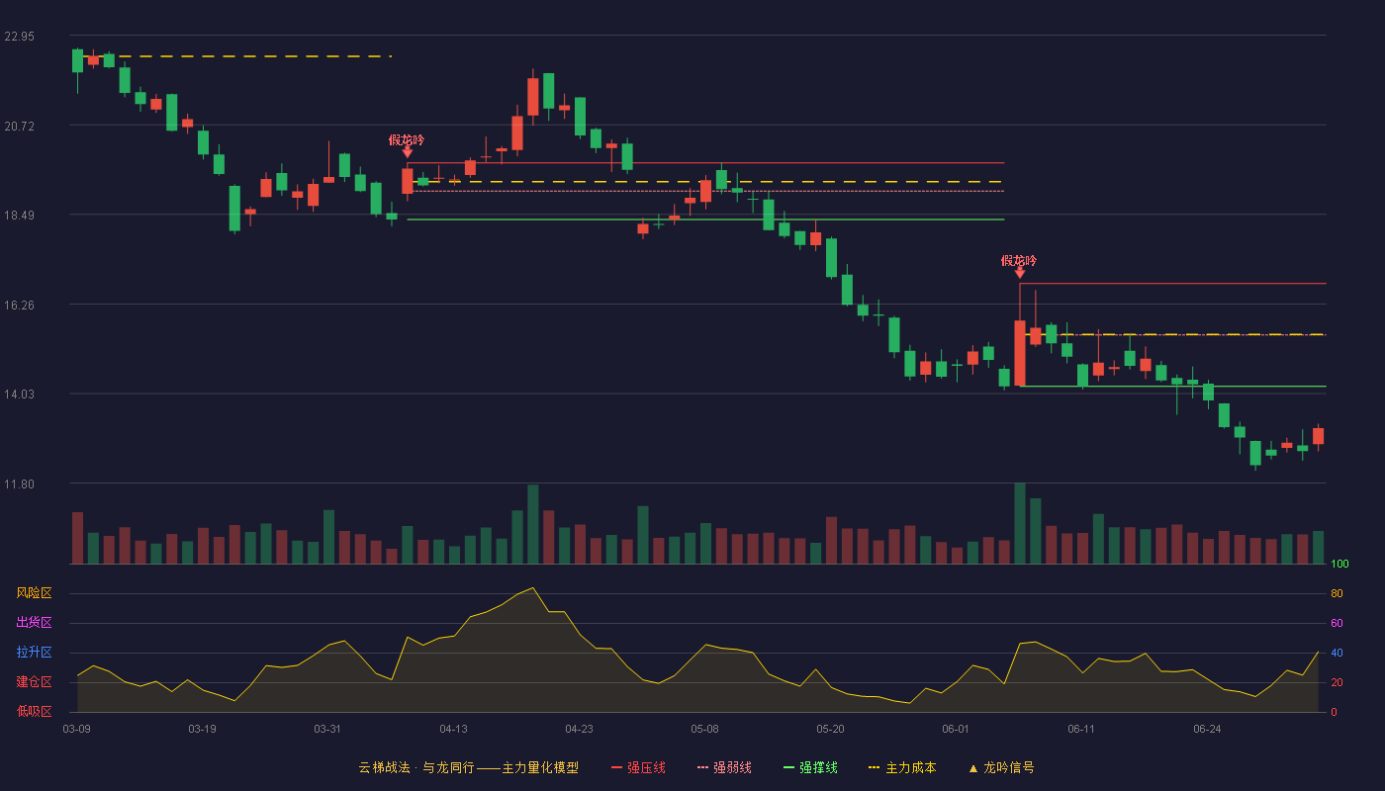Click the indicator peak near 80 level

[533, 588]
